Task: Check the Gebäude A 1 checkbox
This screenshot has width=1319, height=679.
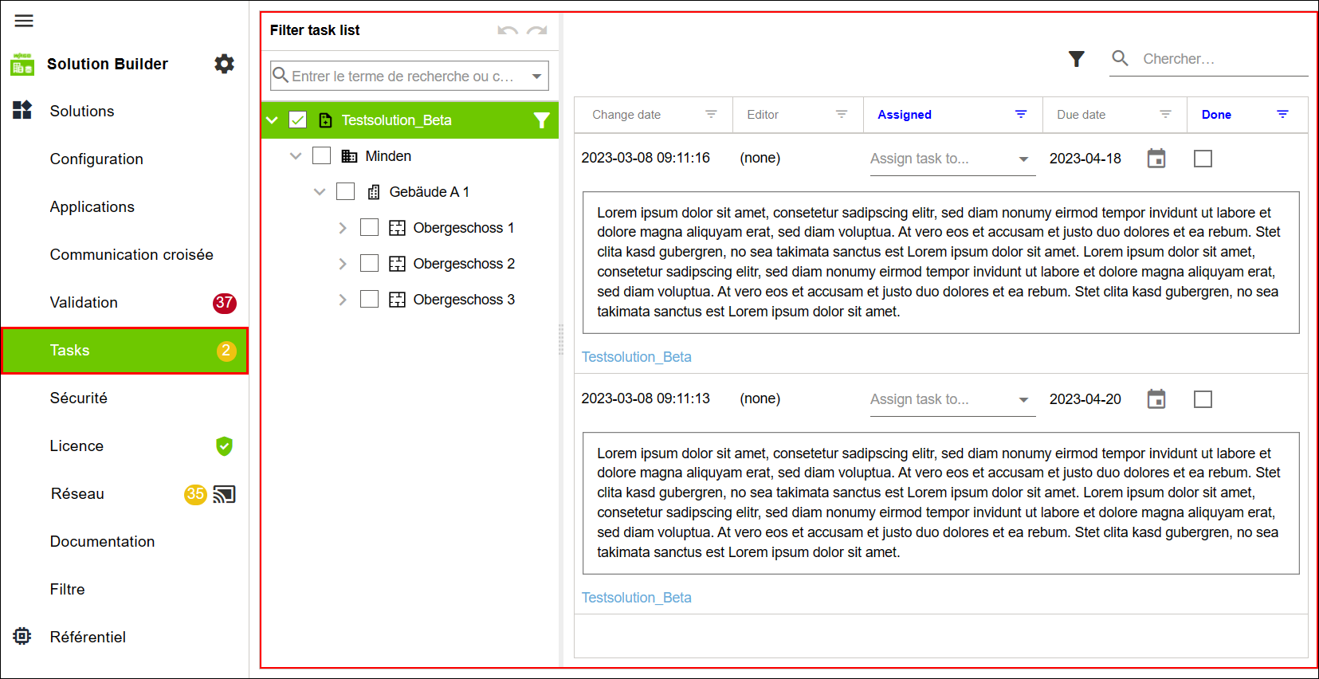Action: click(346, 192)
